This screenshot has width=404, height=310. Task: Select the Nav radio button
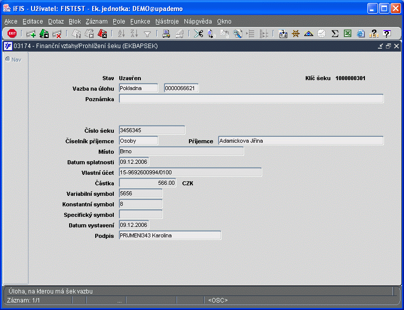[x=8, y=59]
